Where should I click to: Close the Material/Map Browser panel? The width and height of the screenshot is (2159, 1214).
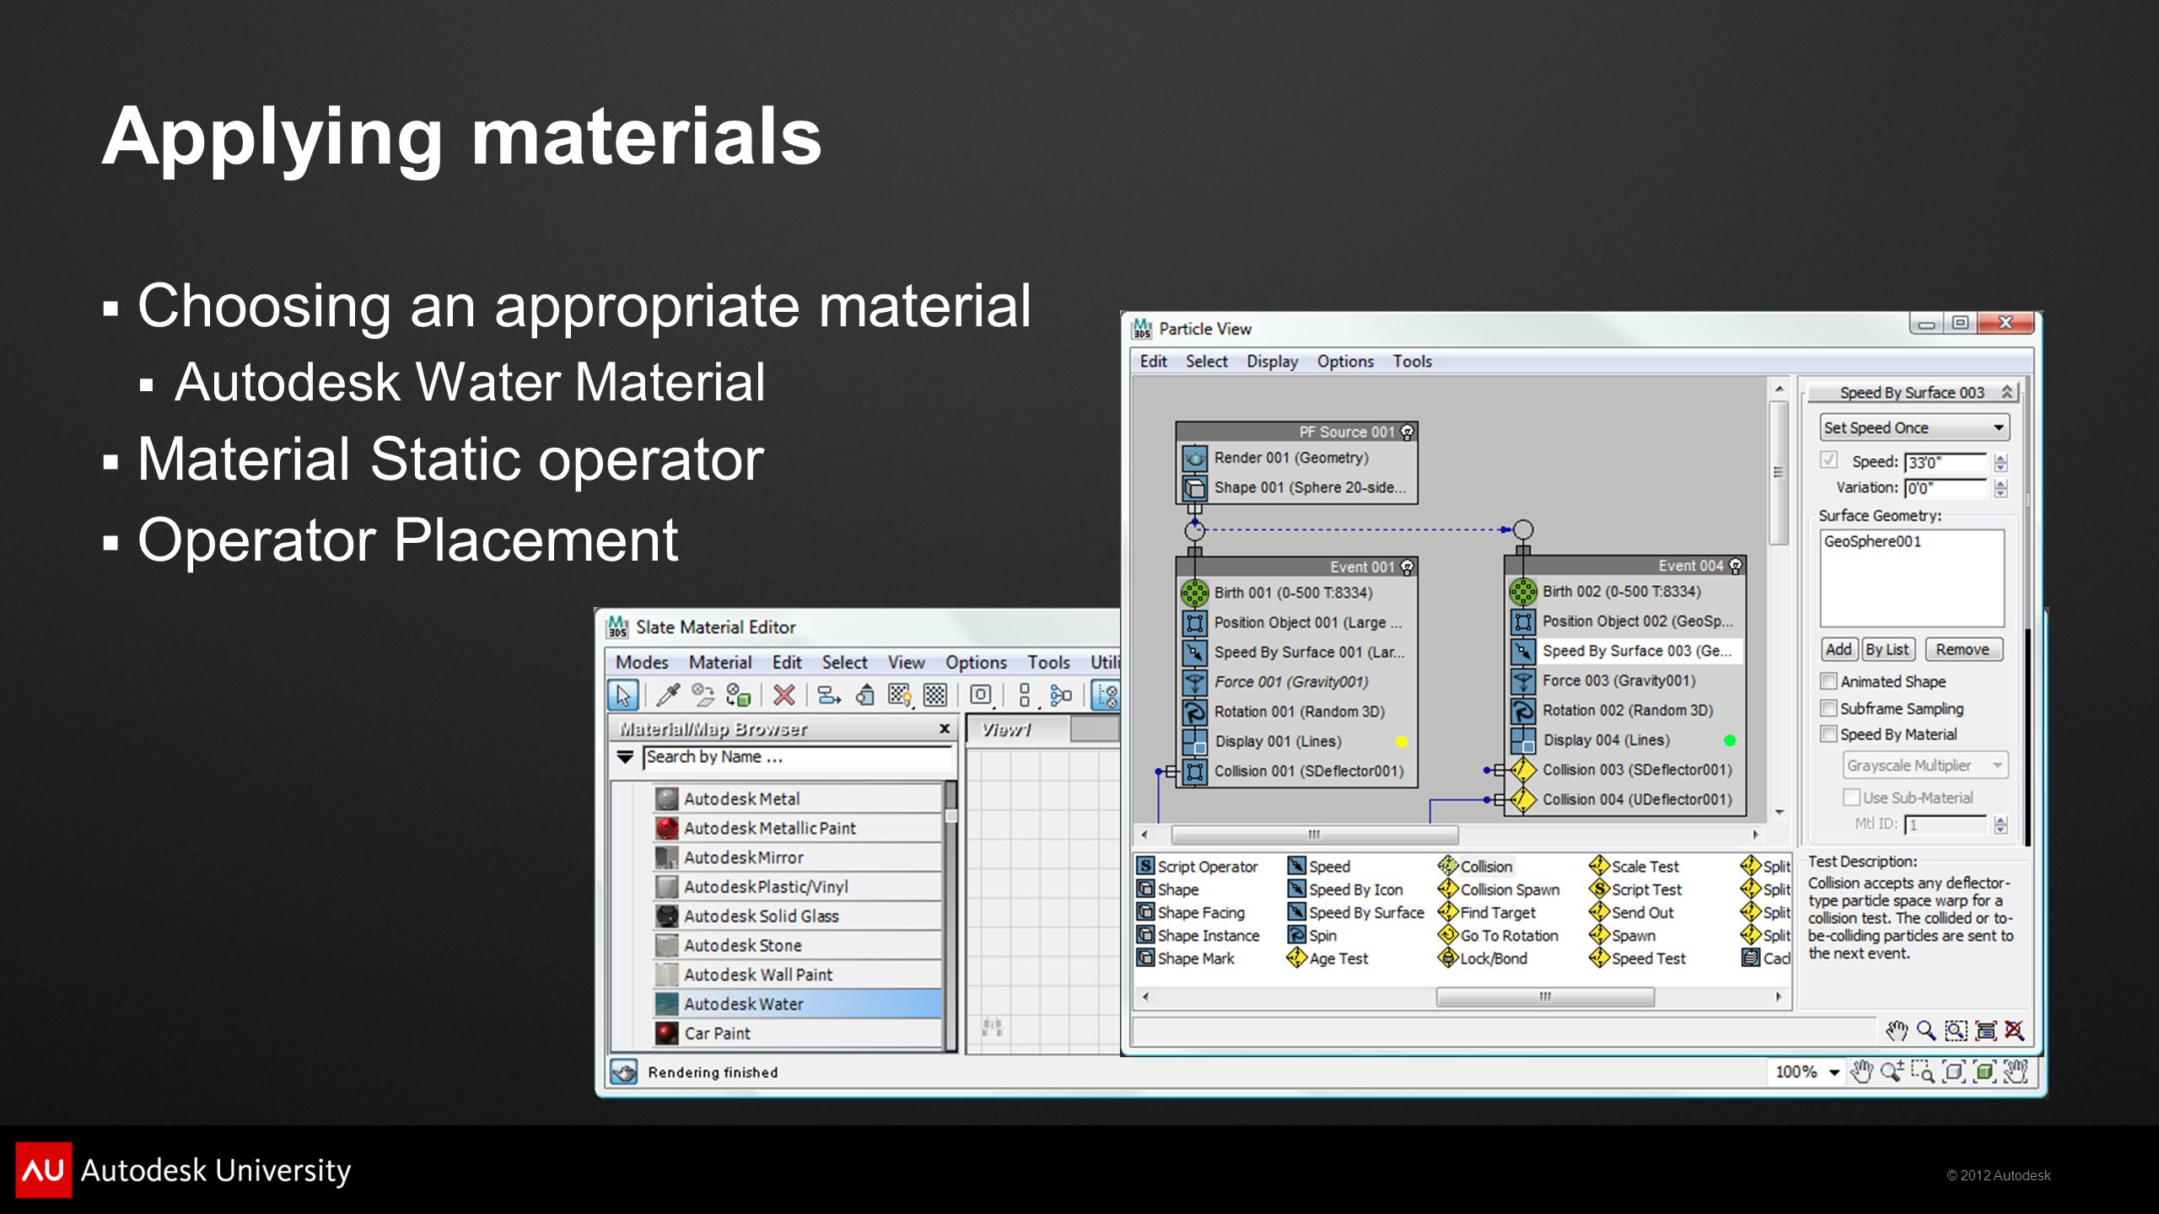coord(945,728)
